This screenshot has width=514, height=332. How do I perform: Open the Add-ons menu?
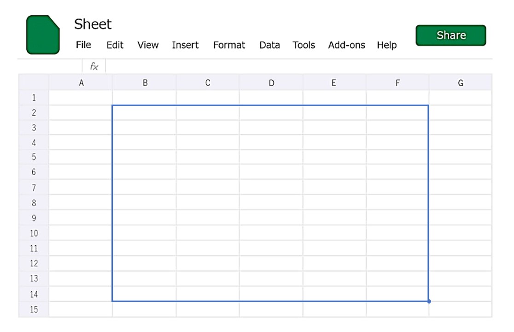(x=346, y=45)
